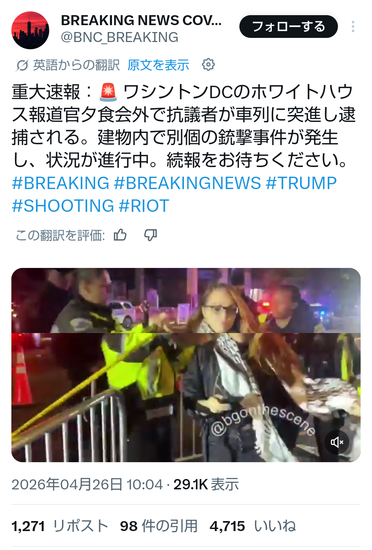View the 98 quote posts
The width and height of the screenshot is (372, 550).
pos(159,526)
